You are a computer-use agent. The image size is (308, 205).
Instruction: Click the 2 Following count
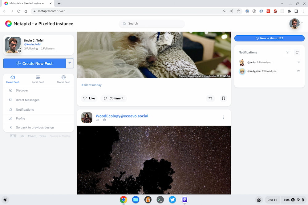tap(31, 49)
